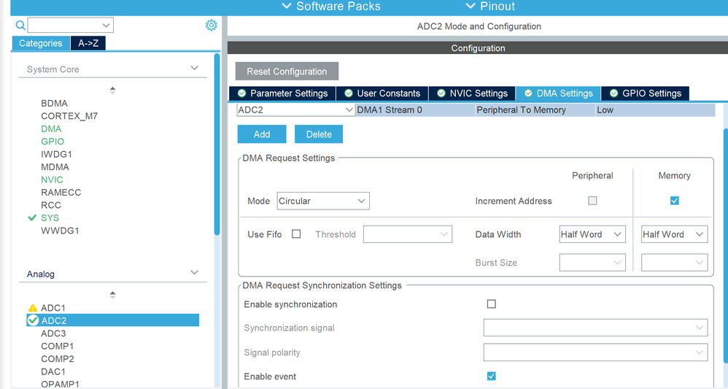Viewport: 728px width, 389px height.
Task: Click the green checkmark beside SYS
Action: 31,217
